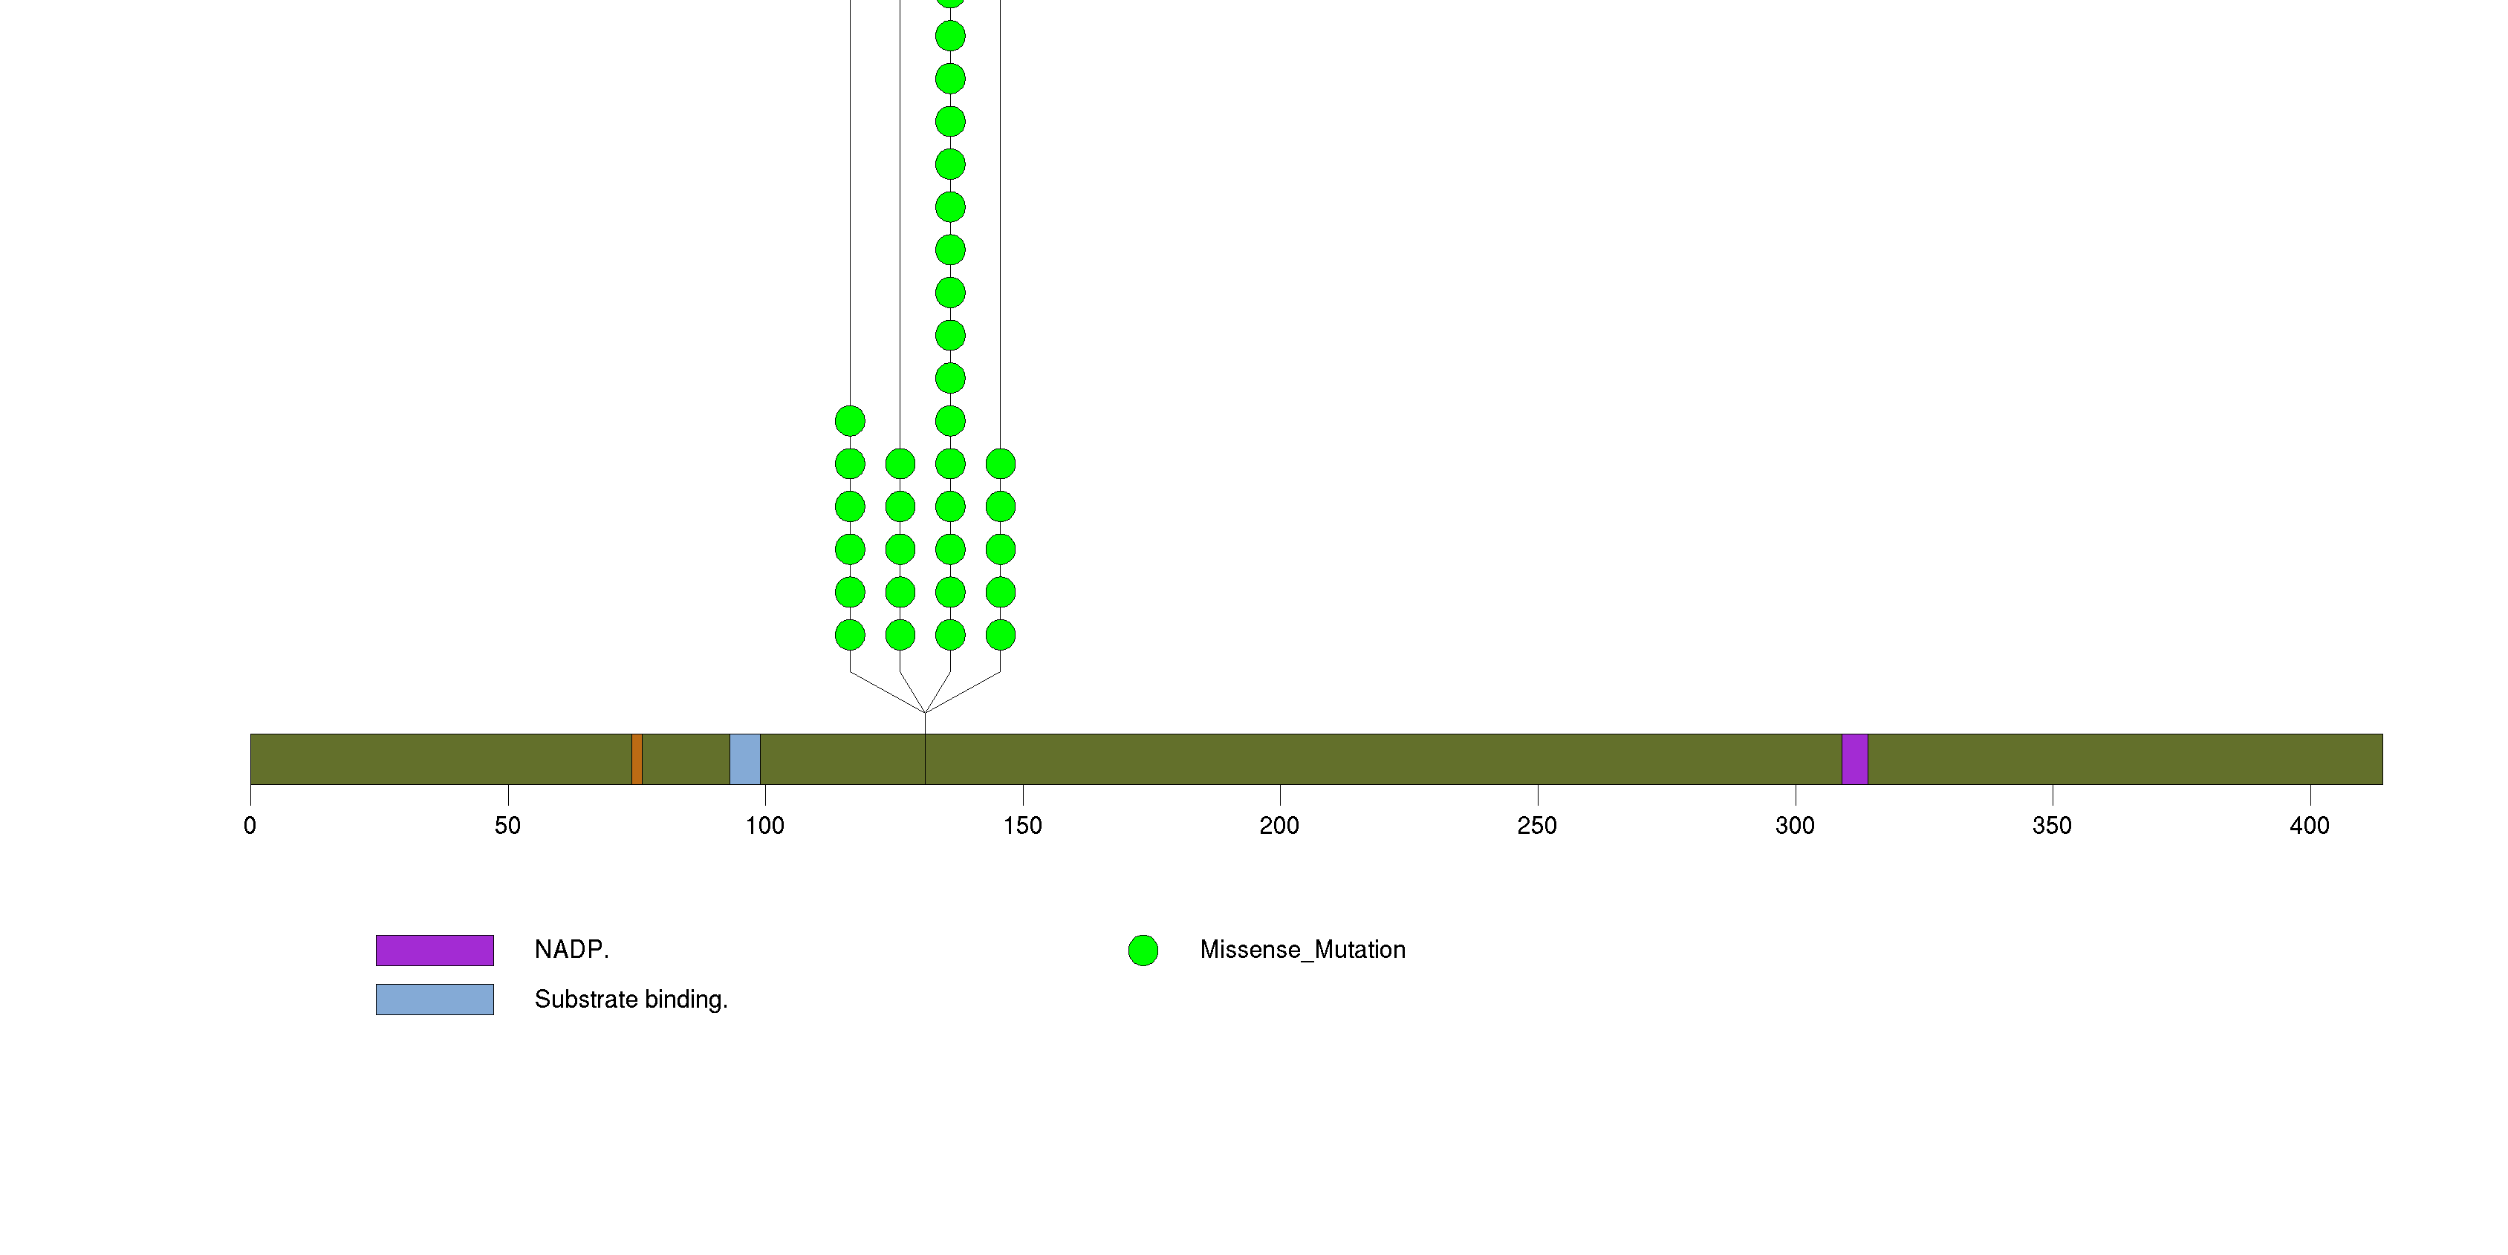The image size is (2508, 1255).
Task: Click the purple NADP domain on protein bar
Action: tap(1854, 759)
